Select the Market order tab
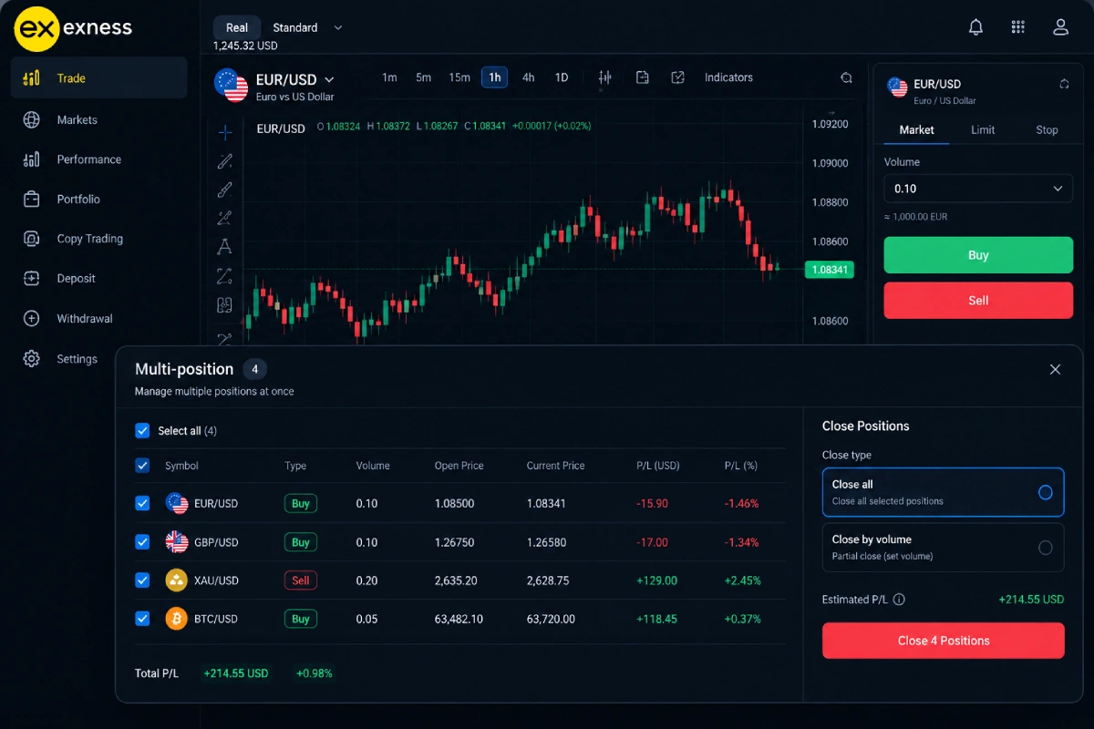1094x729 pixels. coord(916,130)
